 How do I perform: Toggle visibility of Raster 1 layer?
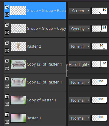[x=7, y=122]
